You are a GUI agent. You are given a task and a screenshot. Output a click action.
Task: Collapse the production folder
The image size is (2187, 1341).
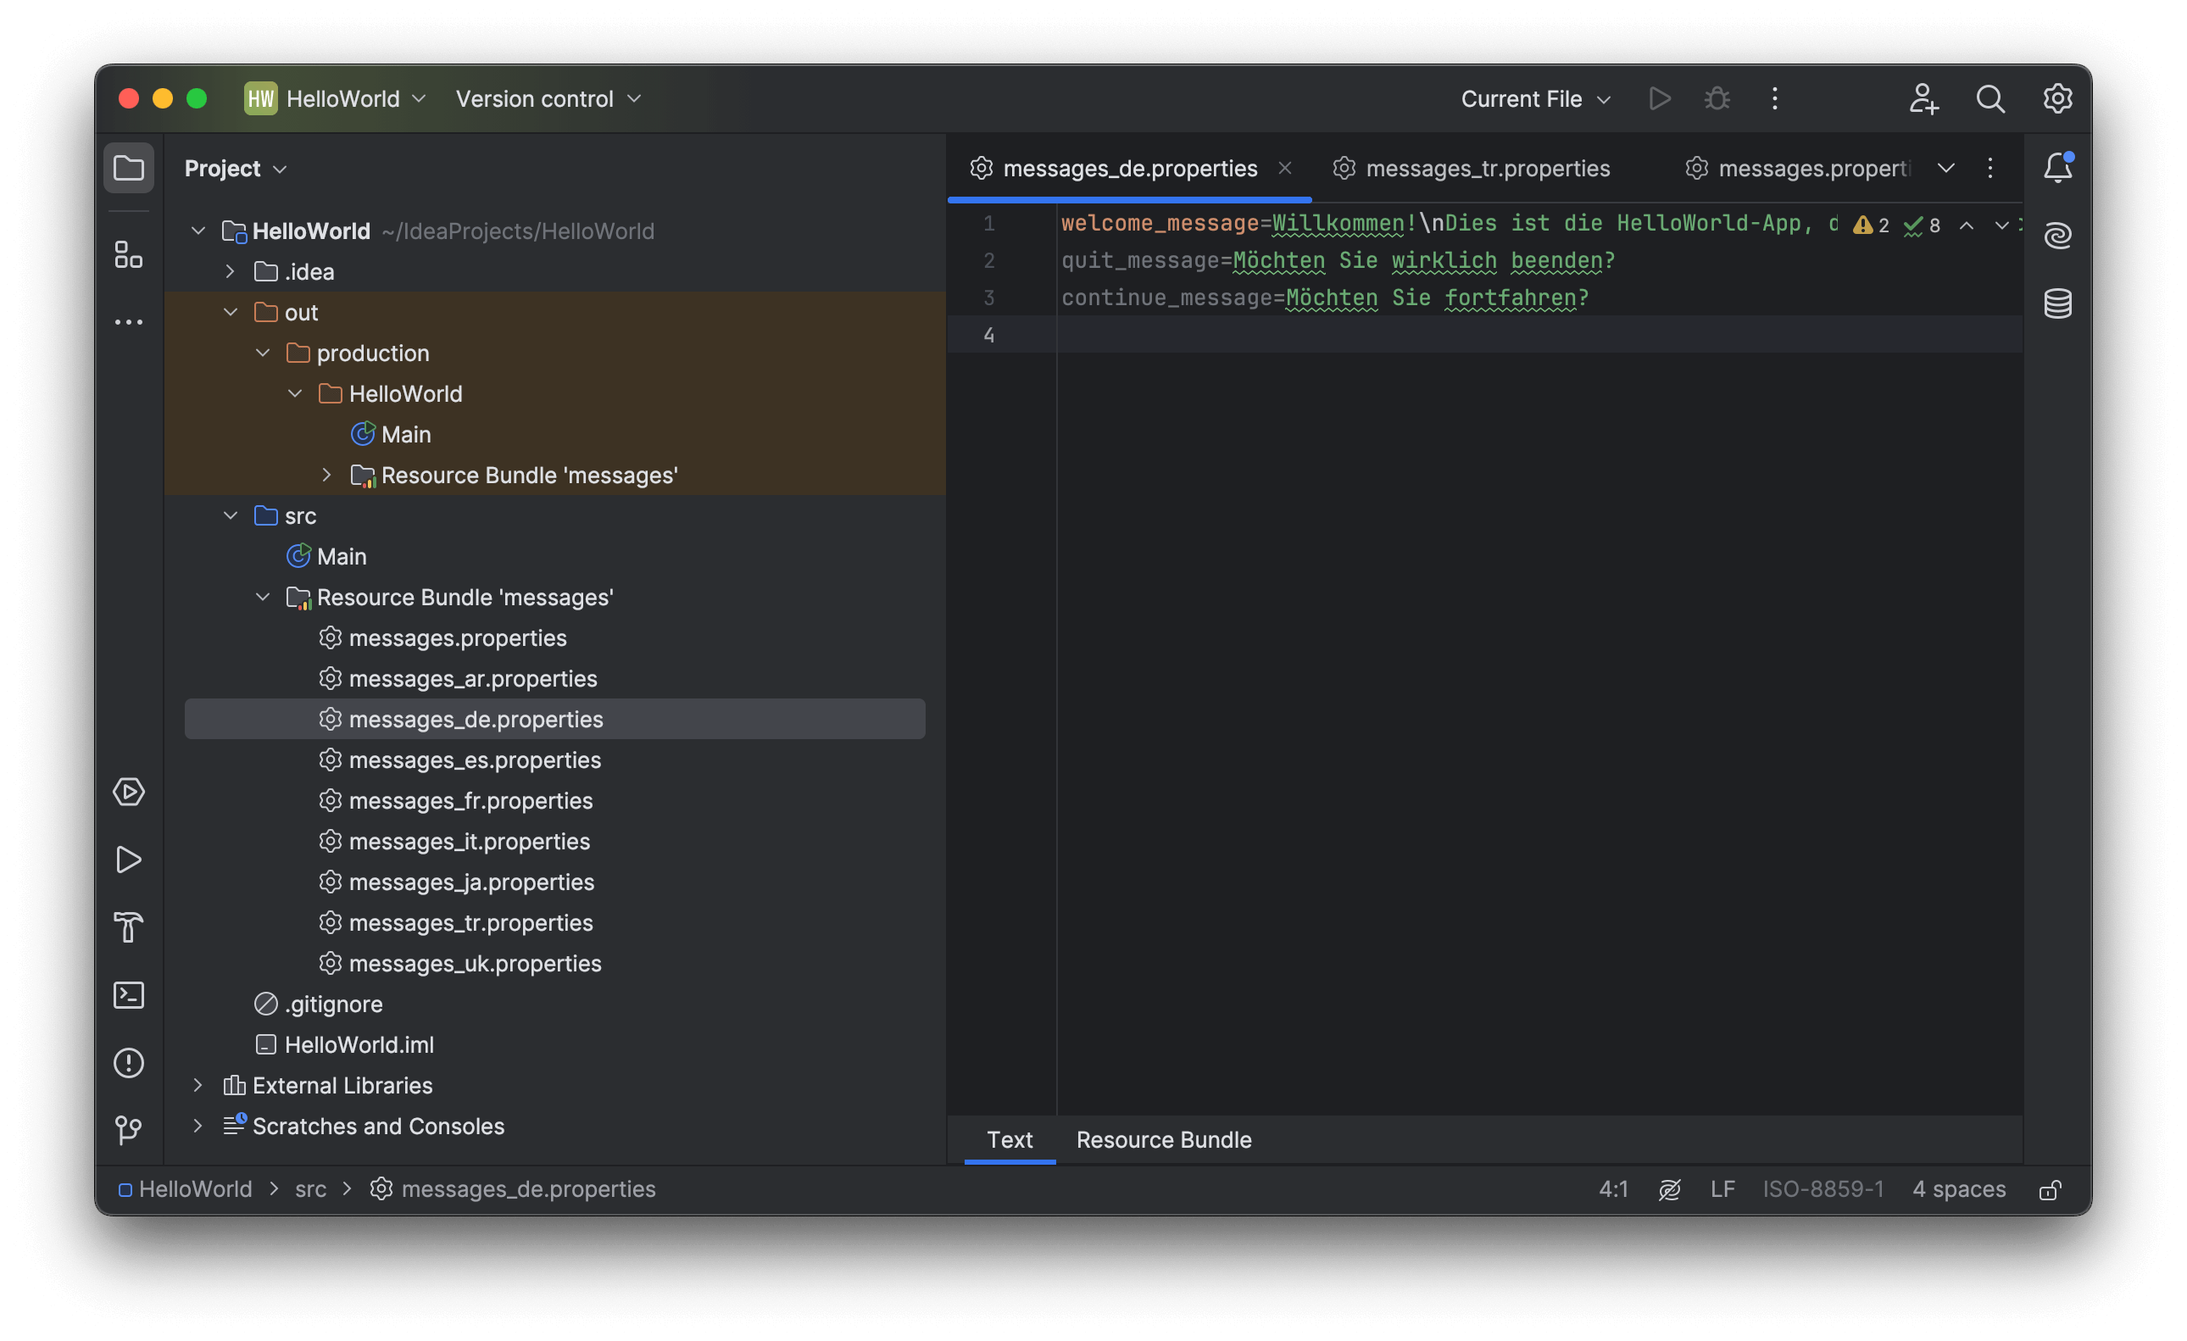tap(263, 353)
